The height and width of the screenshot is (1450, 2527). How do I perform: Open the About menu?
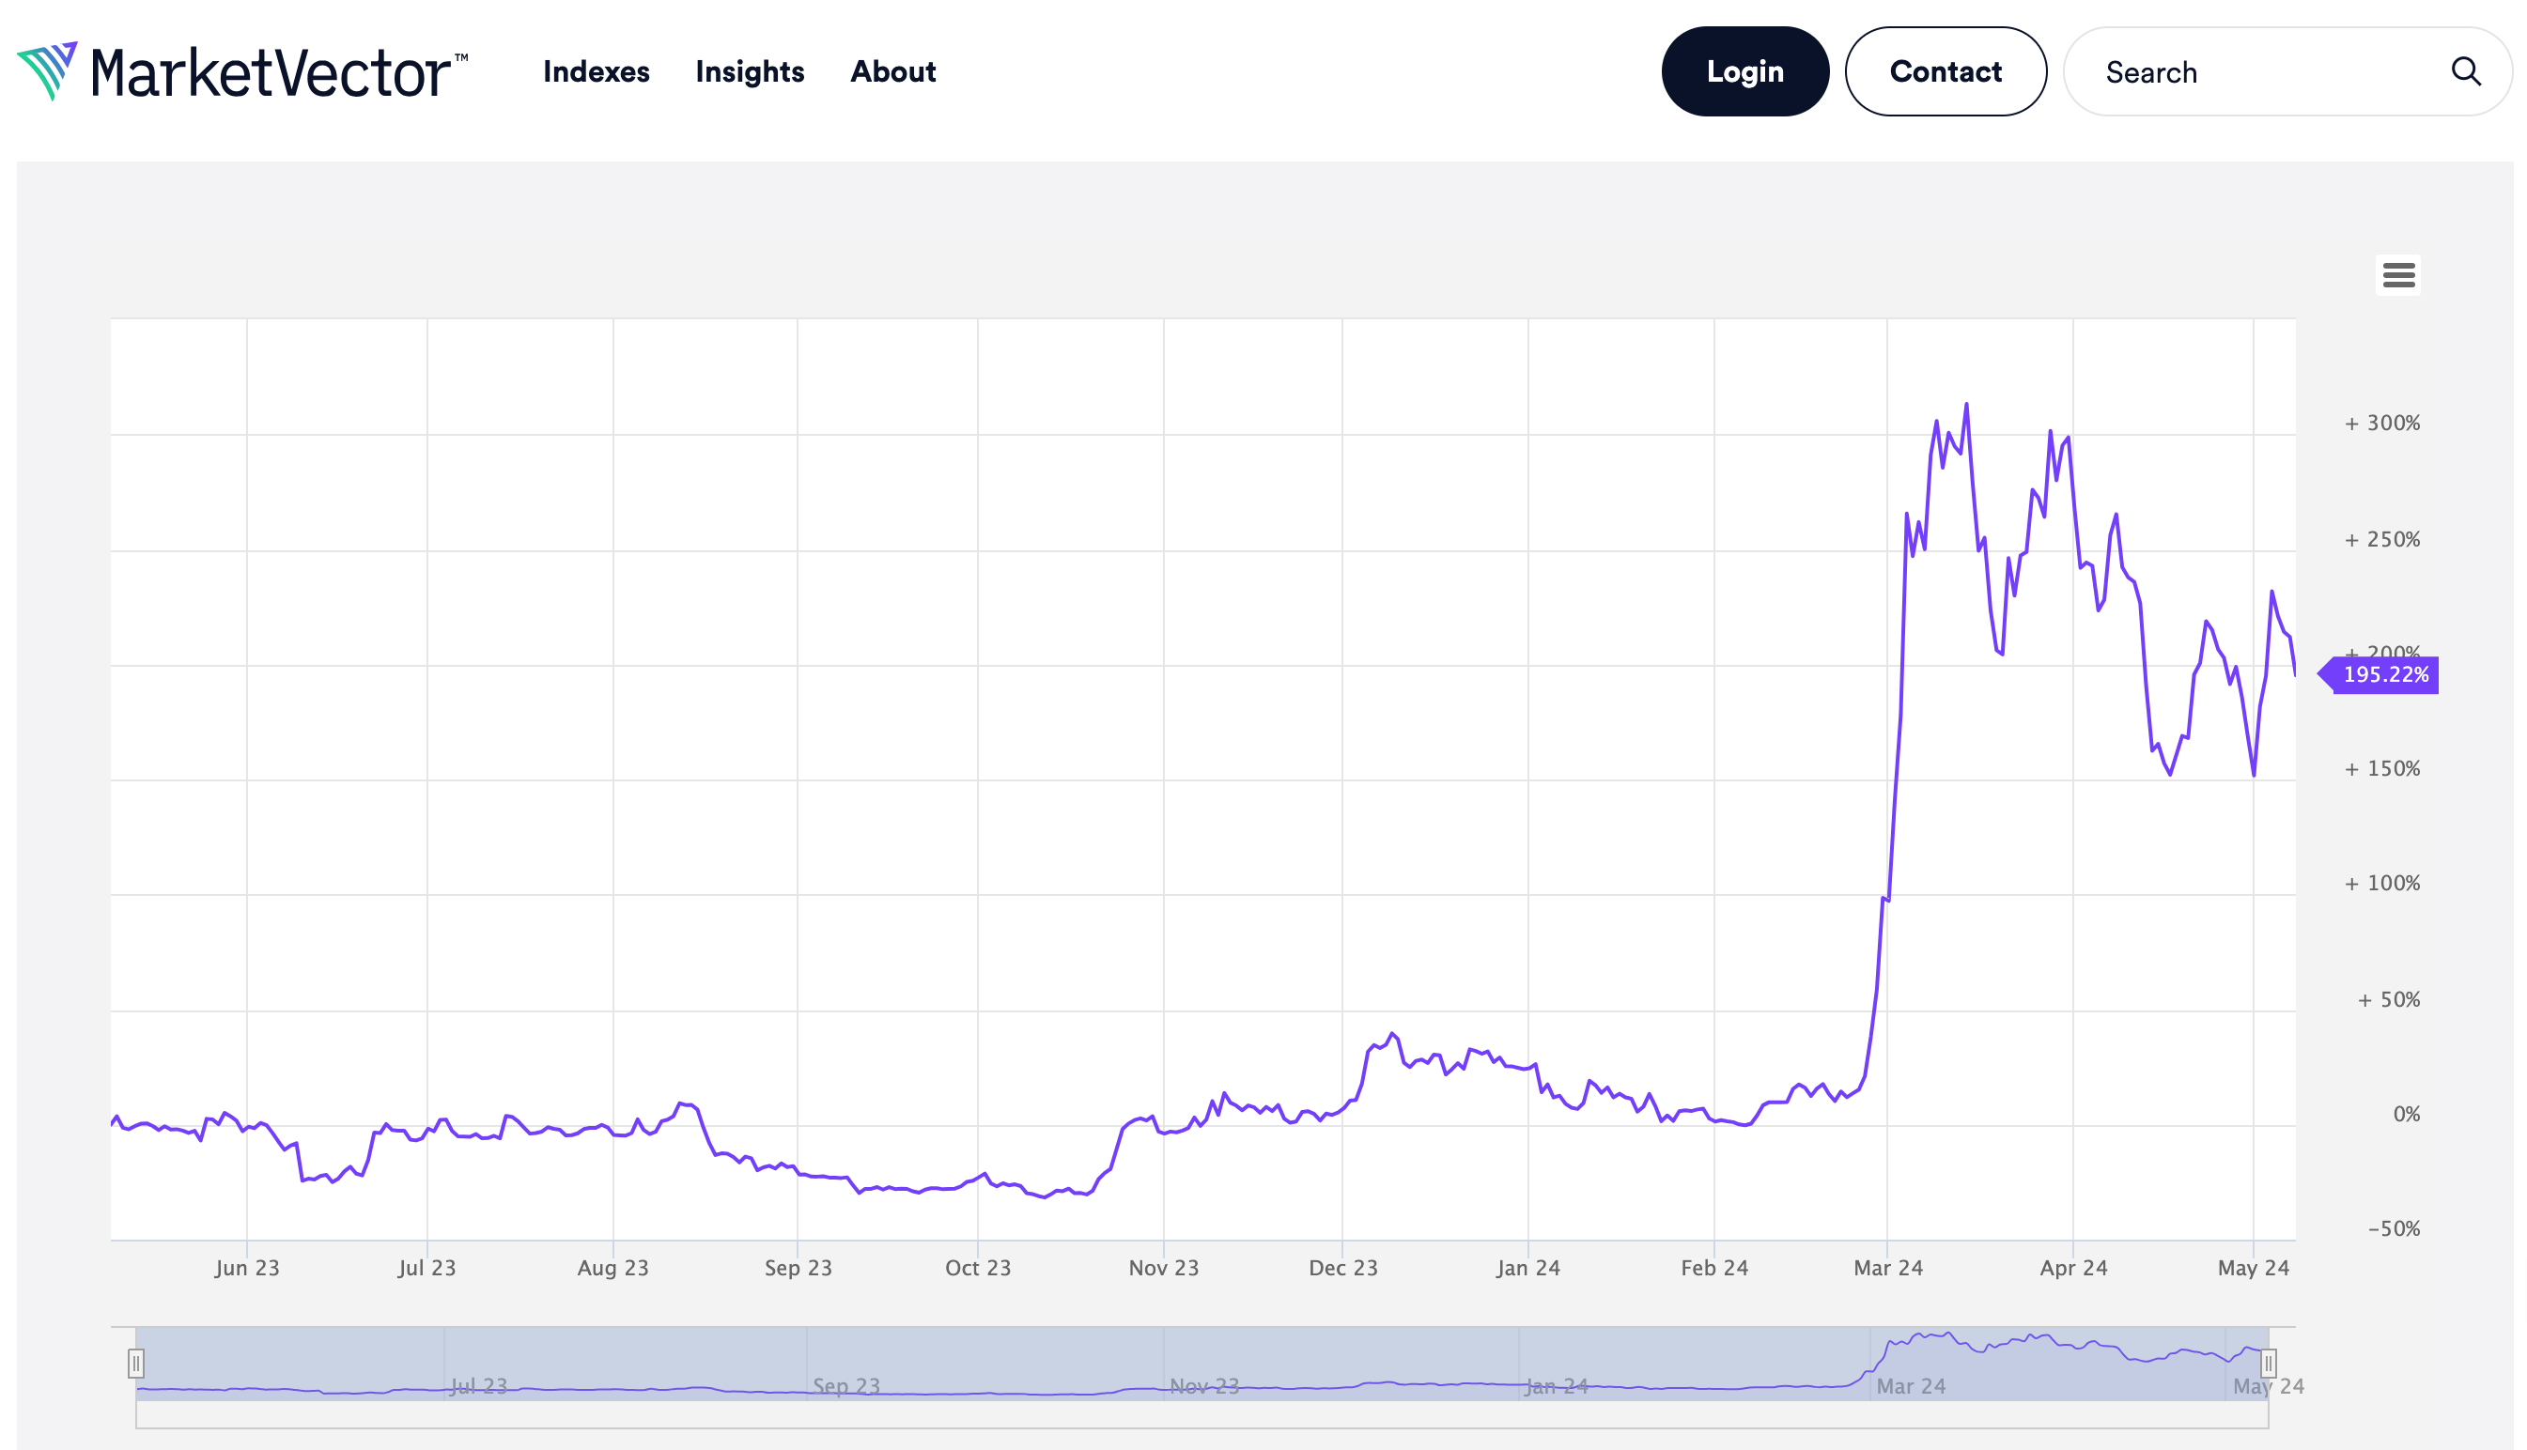(892, 71)
